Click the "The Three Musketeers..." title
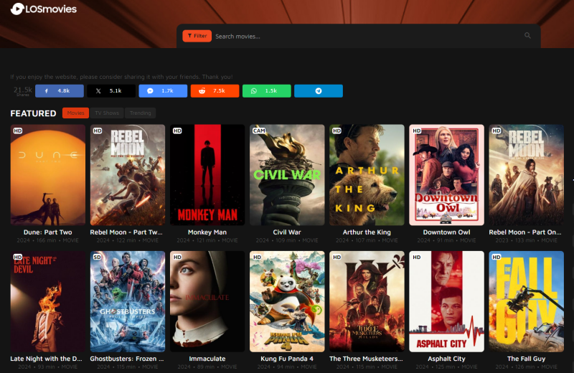The width and height of the screenshot is (574, 373). [x=366, y=359]
